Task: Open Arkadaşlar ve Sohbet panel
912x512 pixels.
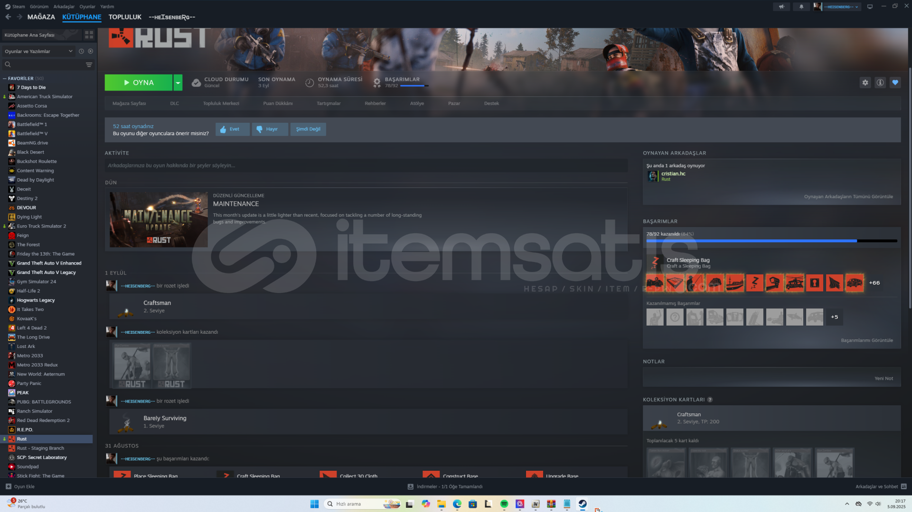Action: pyautogui.click(x=881, y=487)
